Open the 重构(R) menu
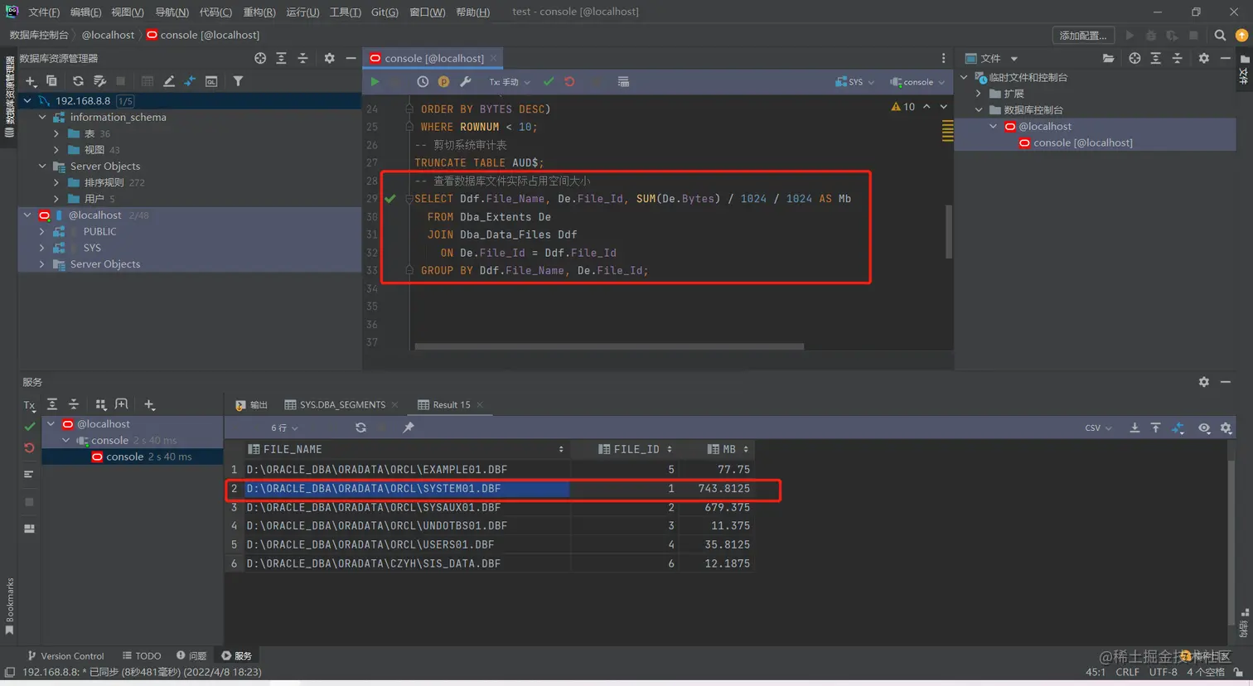 click(x=259, y=12)
